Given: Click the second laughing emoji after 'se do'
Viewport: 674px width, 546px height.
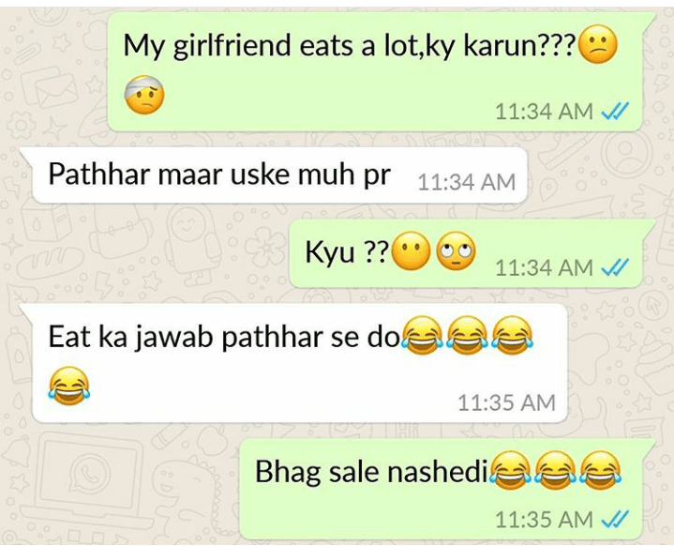Looking at the screenshot, I should (467, 336).
